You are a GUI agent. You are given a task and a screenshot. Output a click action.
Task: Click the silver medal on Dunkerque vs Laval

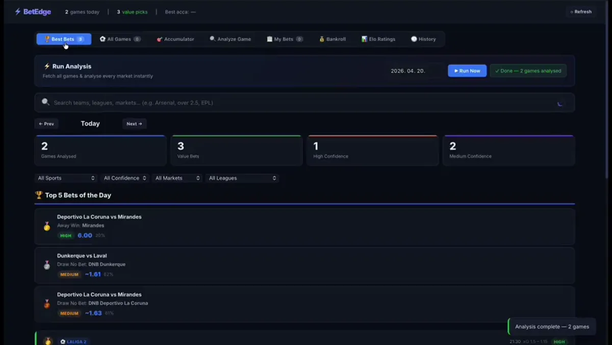pos(47,265)
